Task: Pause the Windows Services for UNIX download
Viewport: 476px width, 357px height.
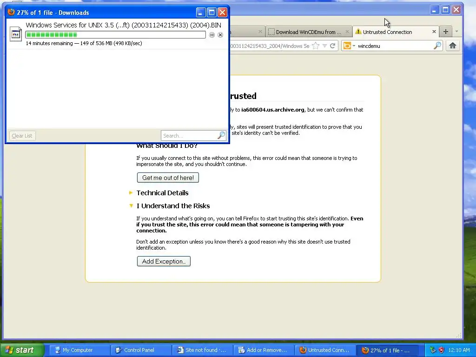Action: [x=212, y=35]
